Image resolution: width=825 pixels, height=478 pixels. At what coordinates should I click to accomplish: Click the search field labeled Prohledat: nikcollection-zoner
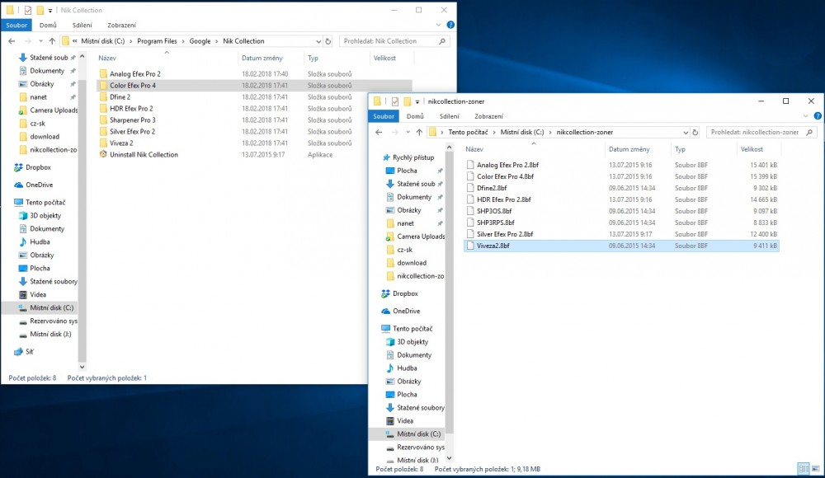[755, 132]
